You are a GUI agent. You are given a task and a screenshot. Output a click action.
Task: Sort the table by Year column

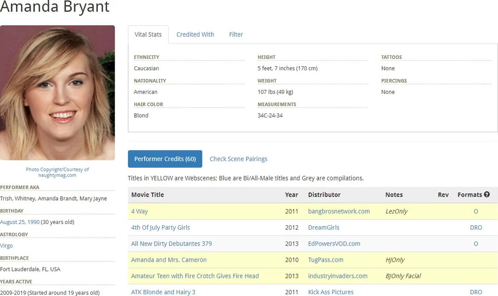tap(291, 195)
